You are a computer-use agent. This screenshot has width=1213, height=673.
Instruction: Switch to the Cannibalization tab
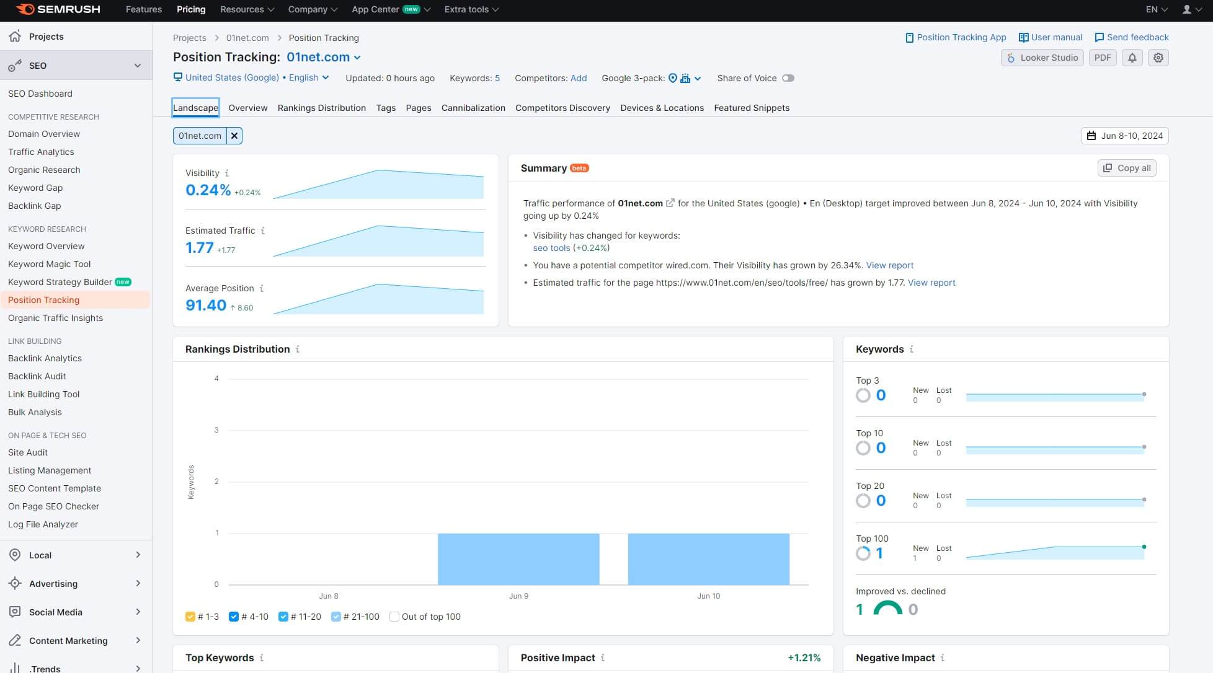coord(473,108)
